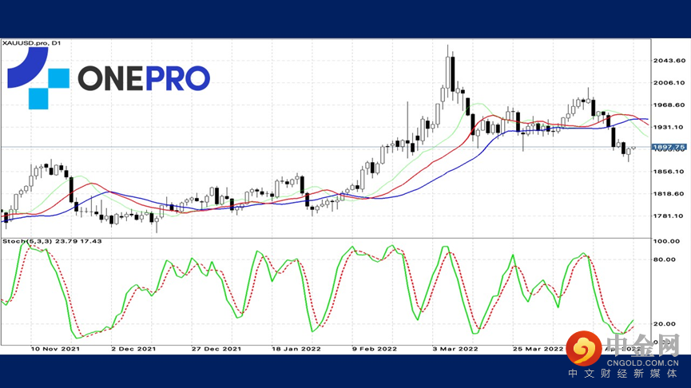Image resolution: width=691 pixels, height=388 pixels.
Task: Select the 2043.60 price axis label
Action: pyautogui.click(x=669, y=61)
